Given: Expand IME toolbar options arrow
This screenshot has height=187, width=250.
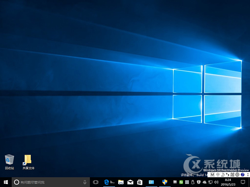Looking at the screenshot, I should (247, 175).
